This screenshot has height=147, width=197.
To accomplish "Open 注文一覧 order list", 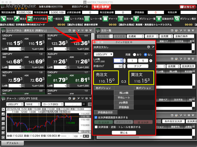I will [125, 19].
